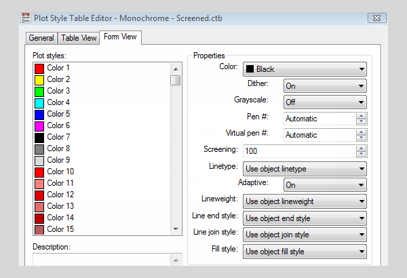Click inside the Description text box

(x=102, y=260)
